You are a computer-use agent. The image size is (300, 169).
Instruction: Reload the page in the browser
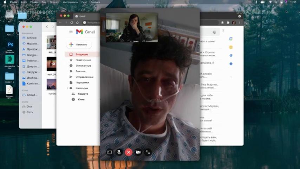[72, 23]
